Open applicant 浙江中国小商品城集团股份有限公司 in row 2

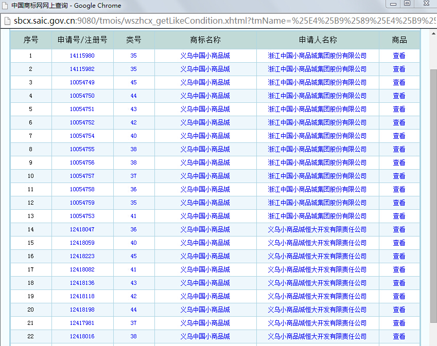point(317,69)
